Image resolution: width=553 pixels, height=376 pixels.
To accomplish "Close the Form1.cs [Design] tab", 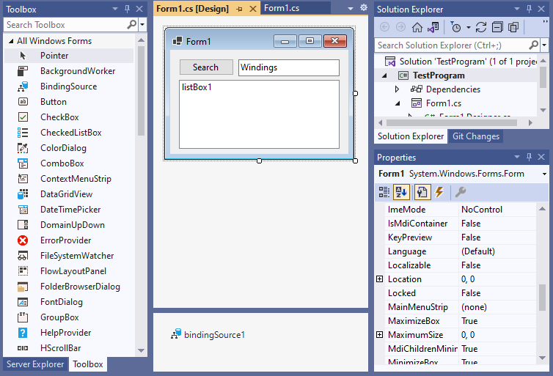I will coord(253,10).
